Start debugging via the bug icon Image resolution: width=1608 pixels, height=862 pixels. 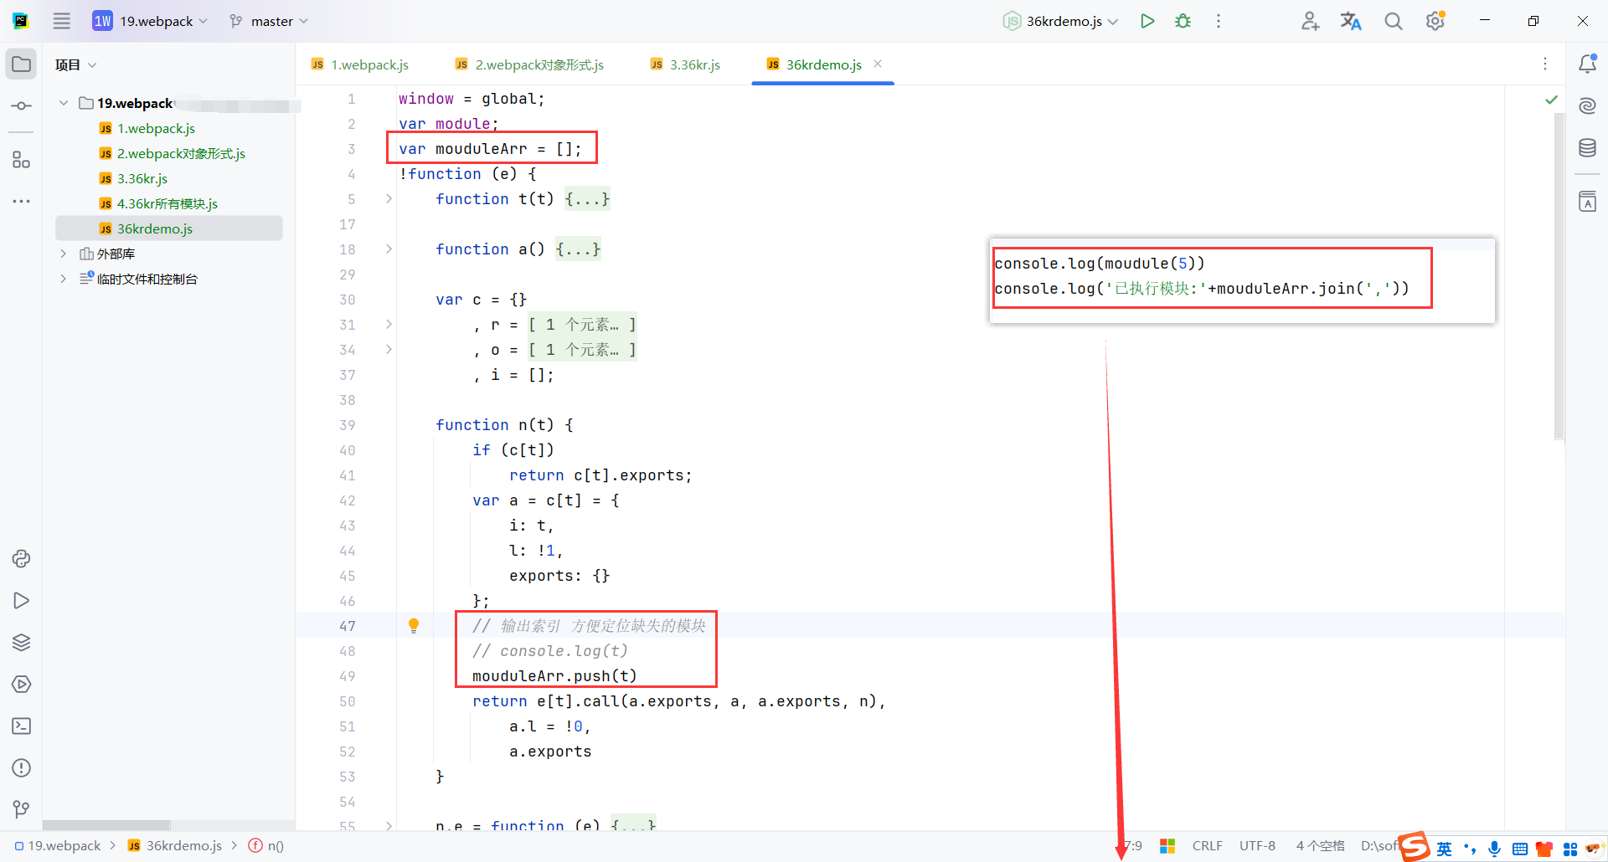point(1183,21)
